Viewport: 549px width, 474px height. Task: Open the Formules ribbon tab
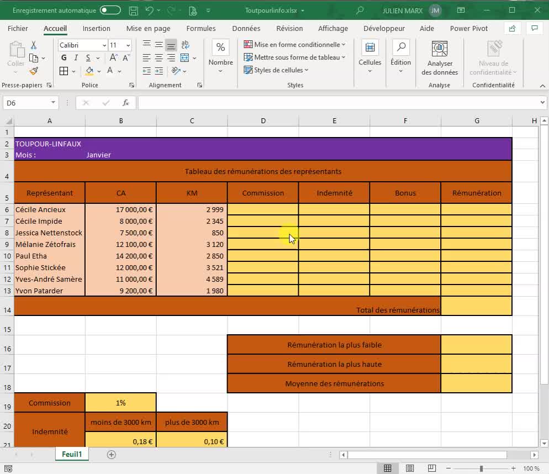click(201, 29)
